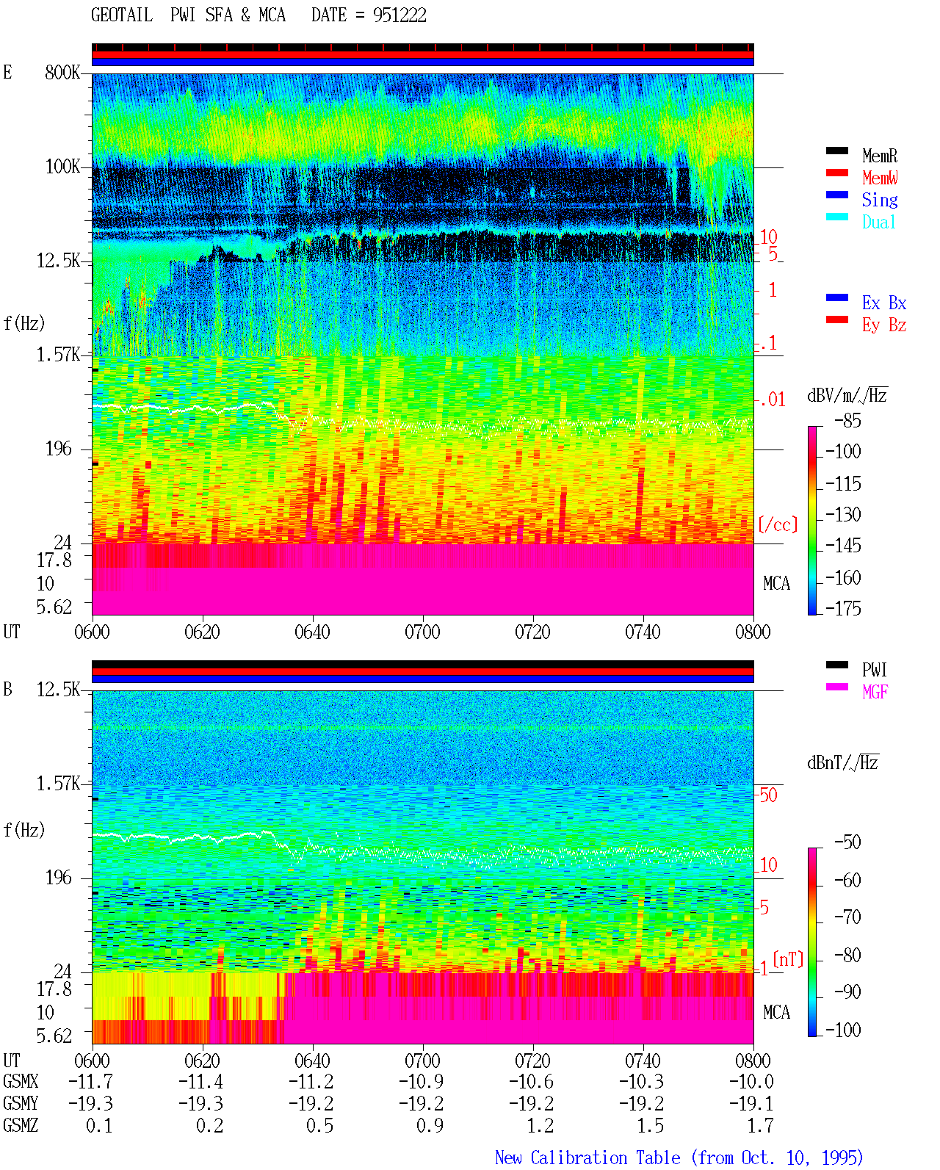Click the -70 value on dBnT scale
Image resolution: width=940 pixels, height=1170 pixels.
click(847, 917)
